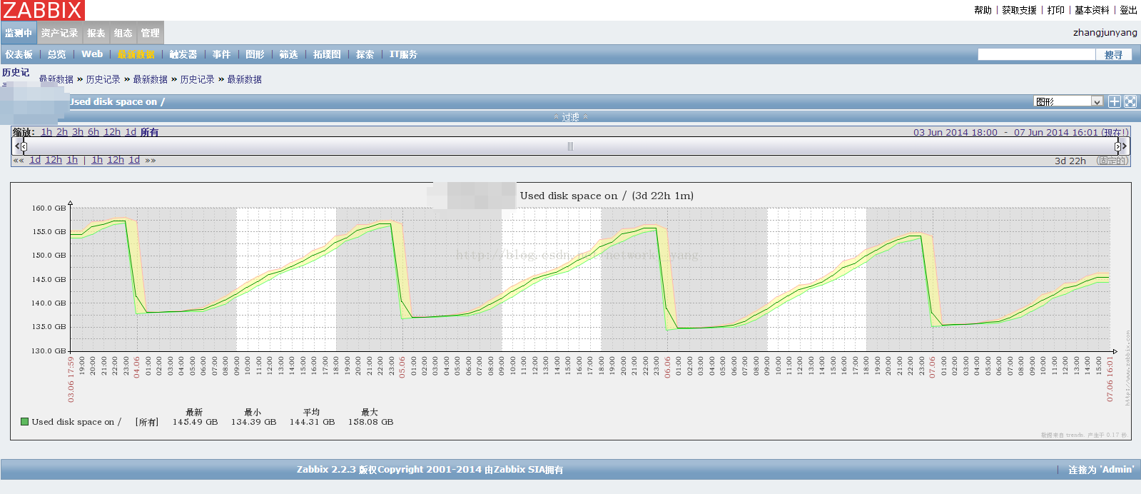This screenshot has width=1141, height=494.
Task: Click into the search input field
Action: (1036, 54)
